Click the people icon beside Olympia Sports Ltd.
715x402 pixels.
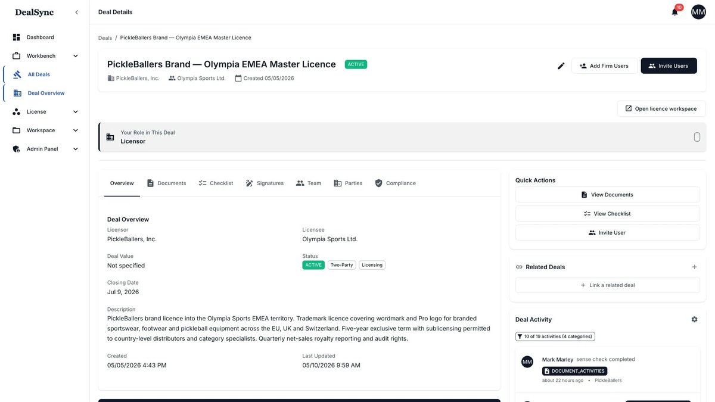172,78
